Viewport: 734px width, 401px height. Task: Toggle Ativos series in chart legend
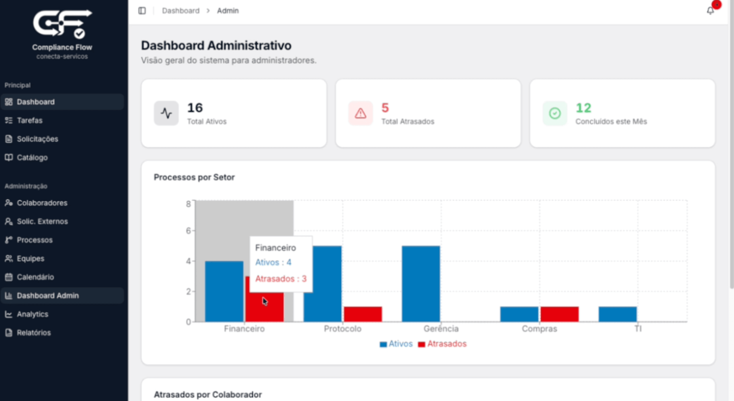click(396, 344)
